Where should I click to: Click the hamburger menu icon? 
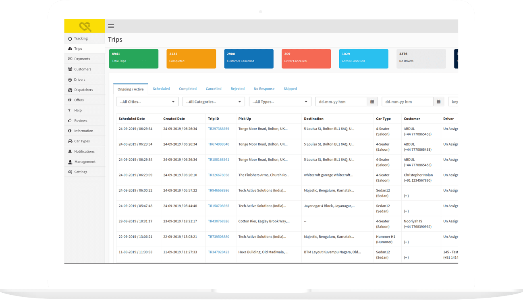coord(111,26)
